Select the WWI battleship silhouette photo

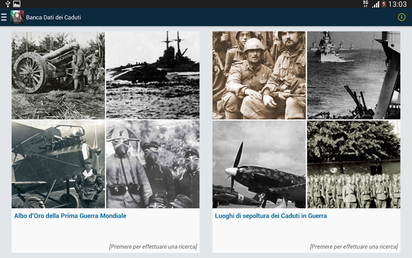[x=152, y=75]
